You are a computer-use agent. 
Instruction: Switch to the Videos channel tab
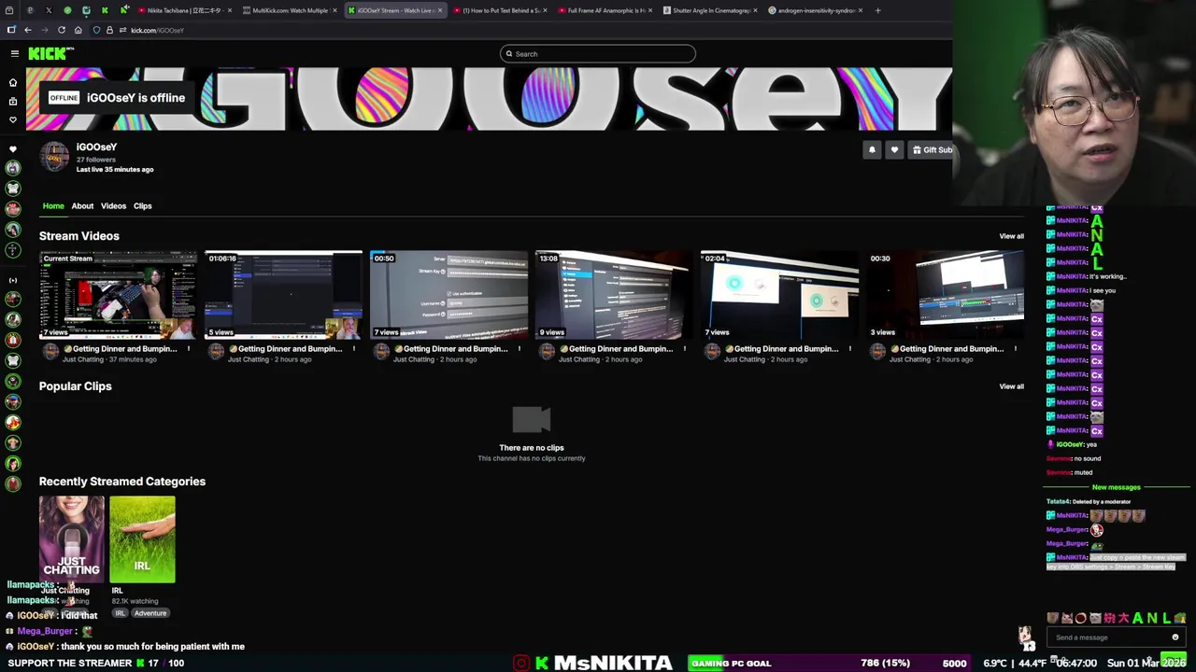point(113,205)
